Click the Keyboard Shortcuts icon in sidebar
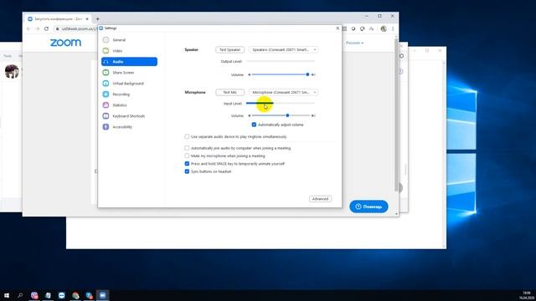This screenshot has height=301, width=536. [x=106, y=116]
